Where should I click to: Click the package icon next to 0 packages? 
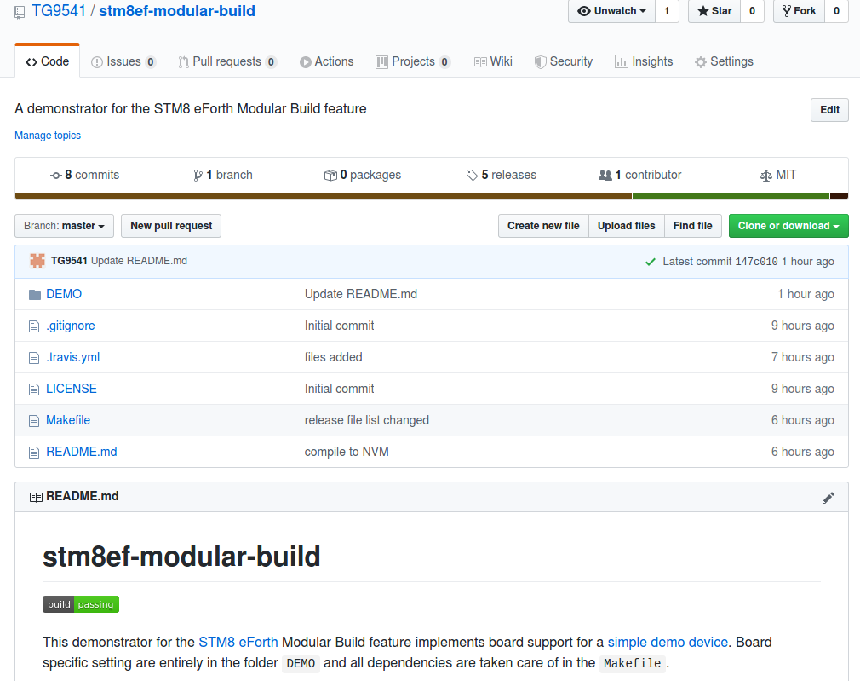[330, 176]
